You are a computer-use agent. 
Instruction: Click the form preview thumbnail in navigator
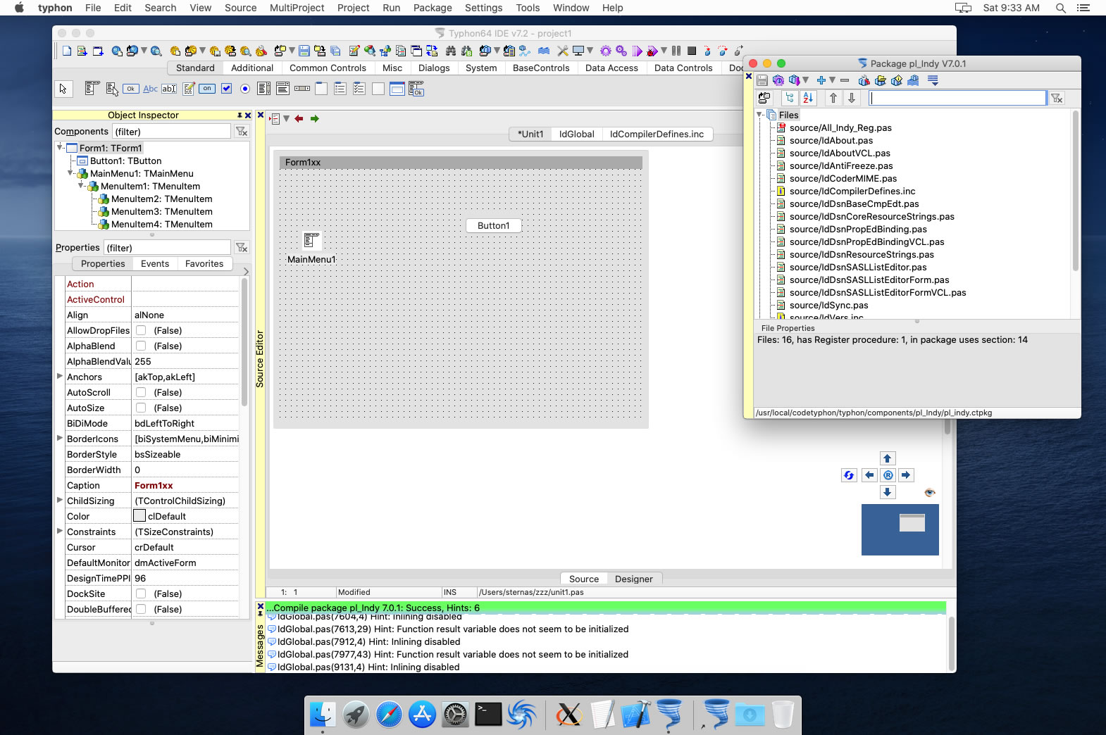(x=912, y=523)
